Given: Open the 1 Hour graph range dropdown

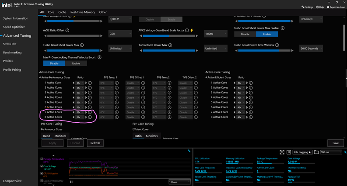Looking at the screenshot, I should 179,182.
